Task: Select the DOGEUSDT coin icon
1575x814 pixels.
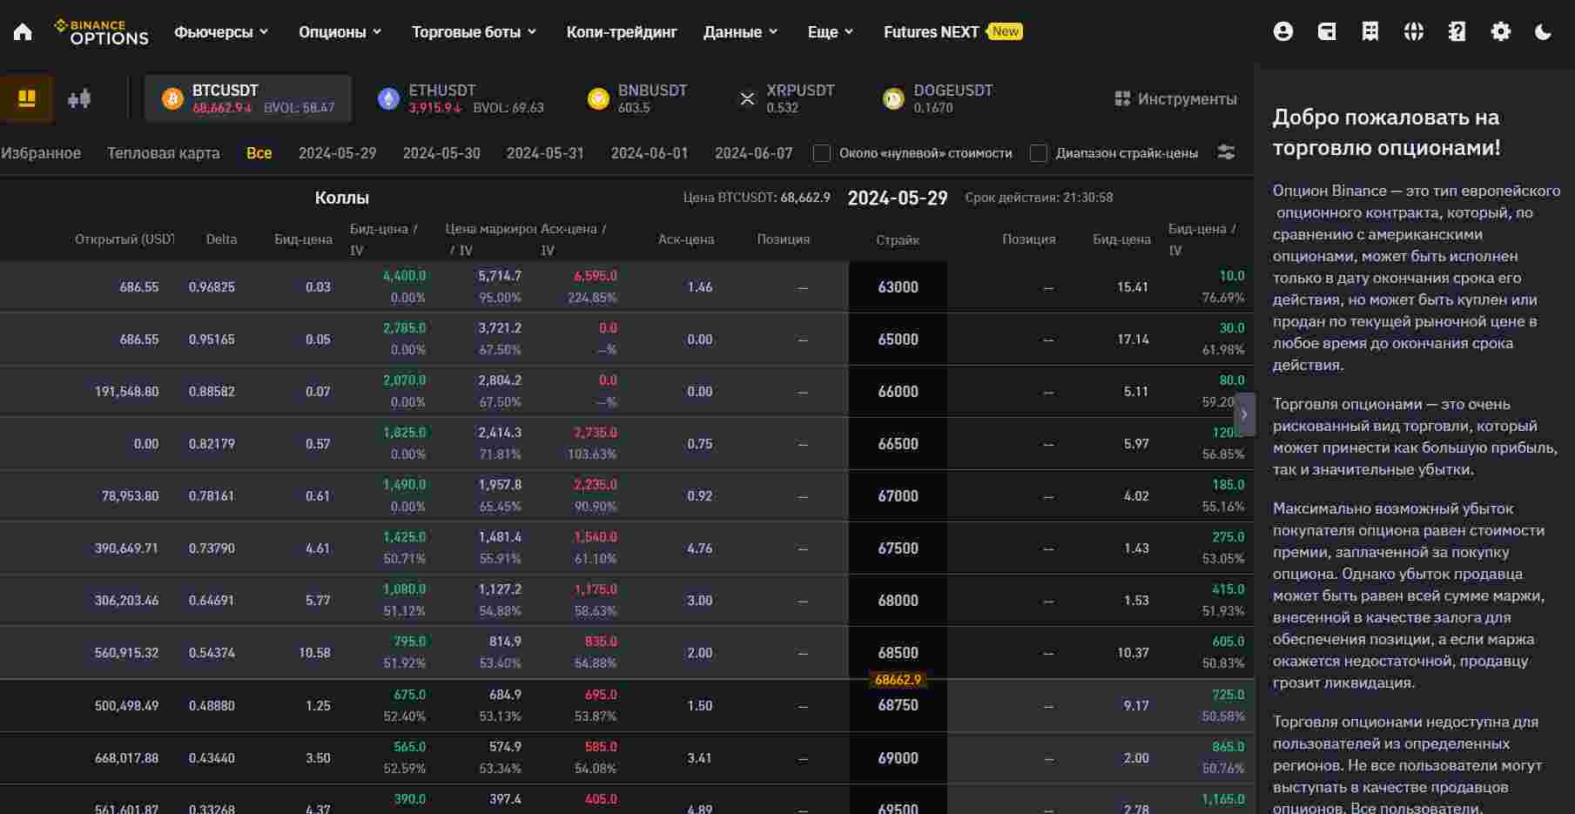Action: 893,98
